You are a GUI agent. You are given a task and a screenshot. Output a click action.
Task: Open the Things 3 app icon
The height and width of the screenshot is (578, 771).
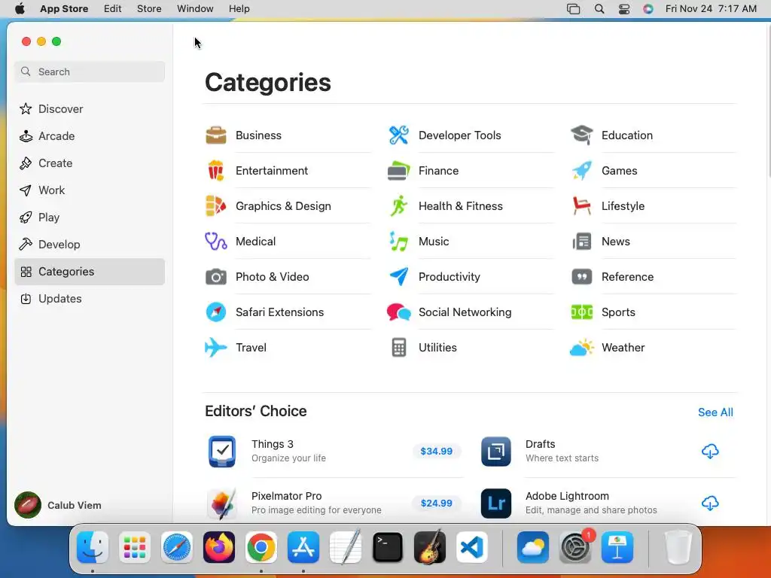click(x=222, y=452)
